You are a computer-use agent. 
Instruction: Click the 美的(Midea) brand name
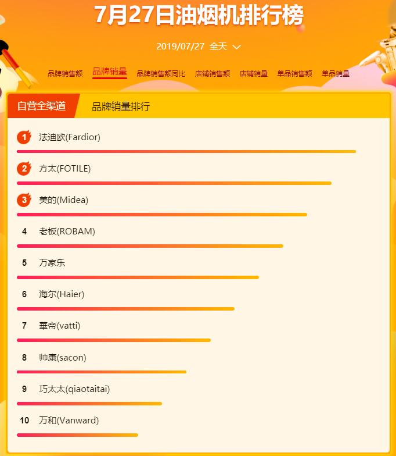[x=64, y=200]
